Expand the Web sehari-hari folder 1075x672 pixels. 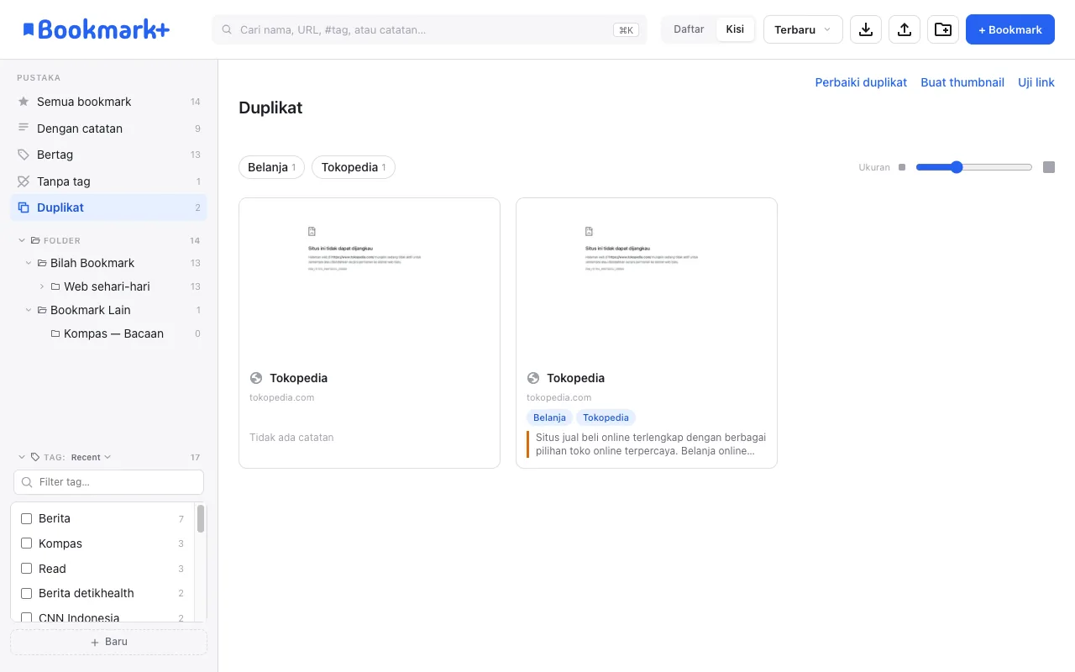(x=42, y=286)
